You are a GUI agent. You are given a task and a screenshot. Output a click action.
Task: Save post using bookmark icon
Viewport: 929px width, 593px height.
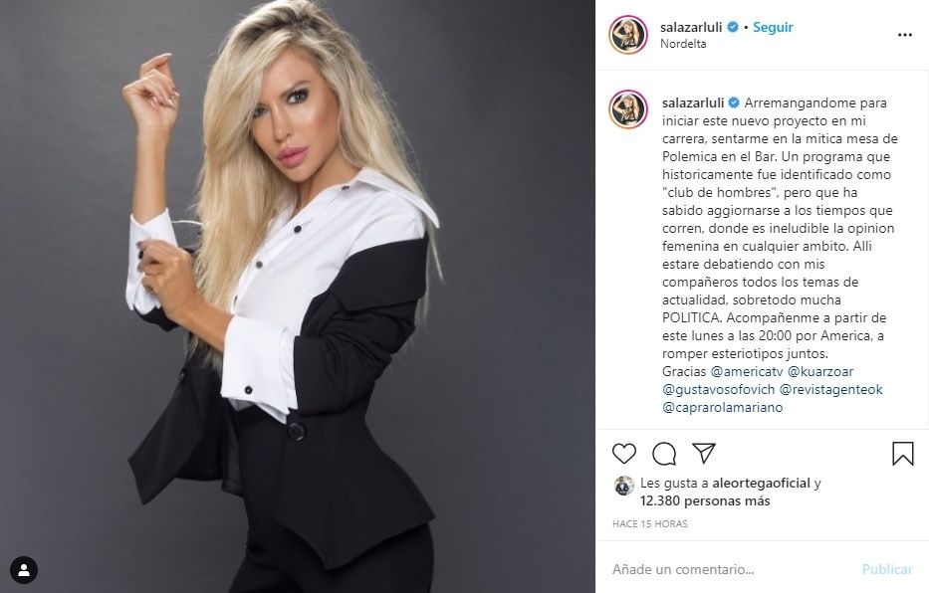click(x=903, y=454)
